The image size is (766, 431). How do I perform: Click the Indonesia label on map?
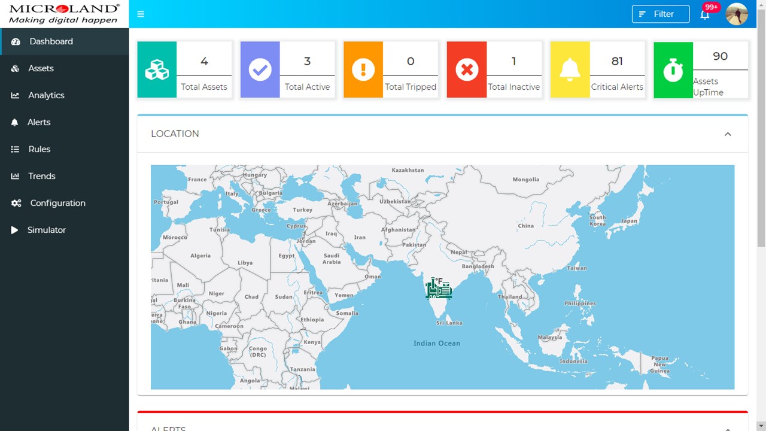tap(573, 361)
